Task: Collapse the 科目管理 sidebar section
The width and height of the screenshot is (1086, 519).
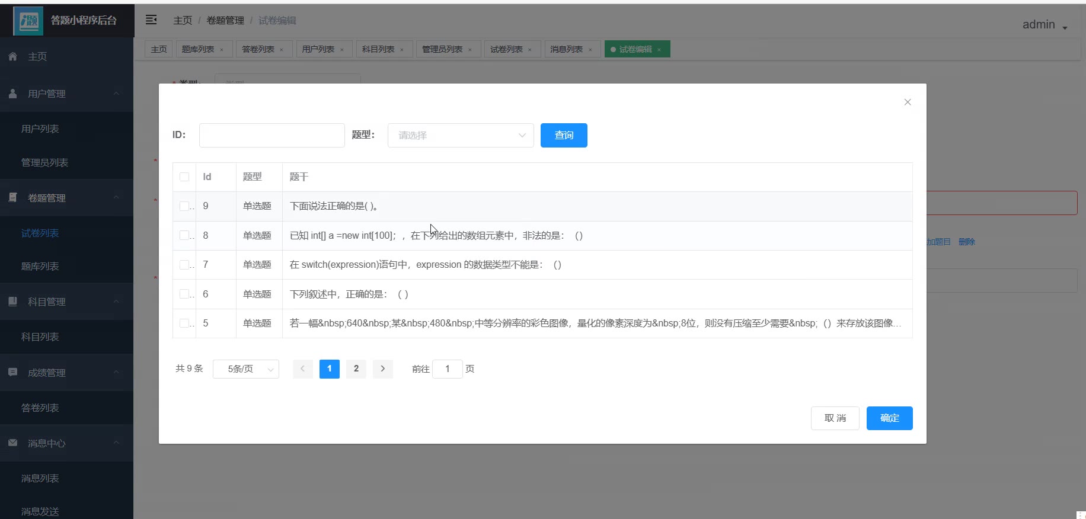Action: coord(116,302)
